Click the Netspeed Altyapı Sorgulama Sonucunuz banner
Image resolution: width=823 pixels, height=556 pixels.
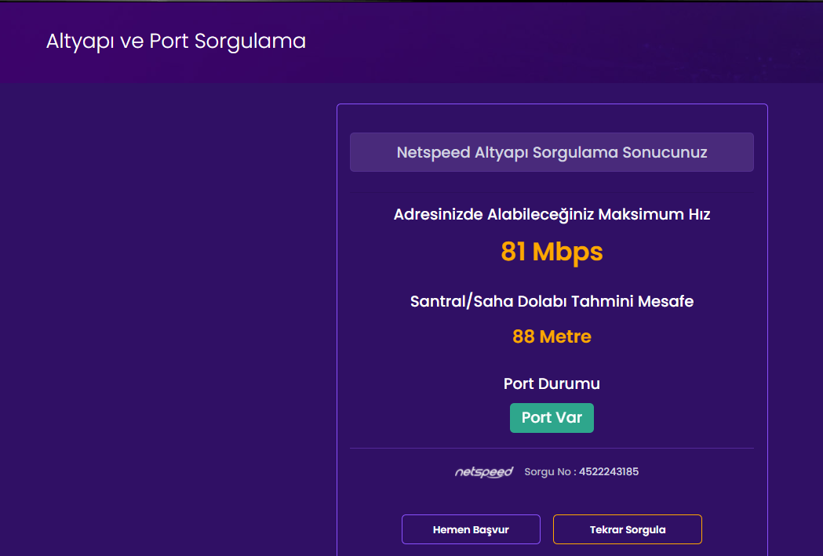pos(552,152)
